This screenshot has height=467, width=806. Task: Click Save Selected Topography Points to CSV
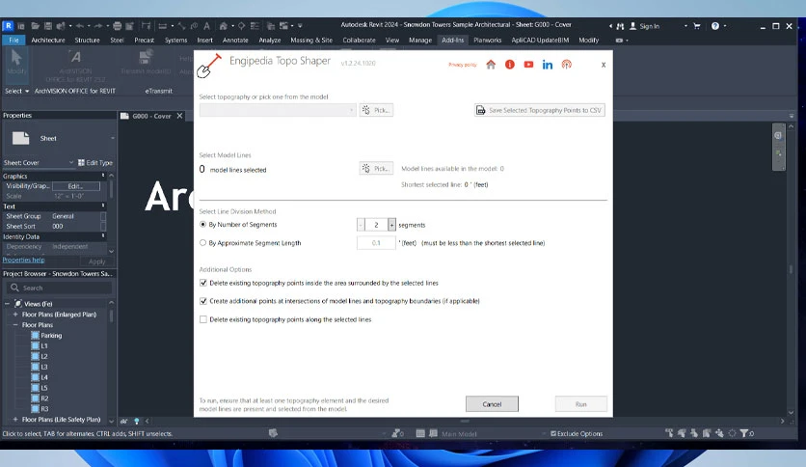pos(539,110)
